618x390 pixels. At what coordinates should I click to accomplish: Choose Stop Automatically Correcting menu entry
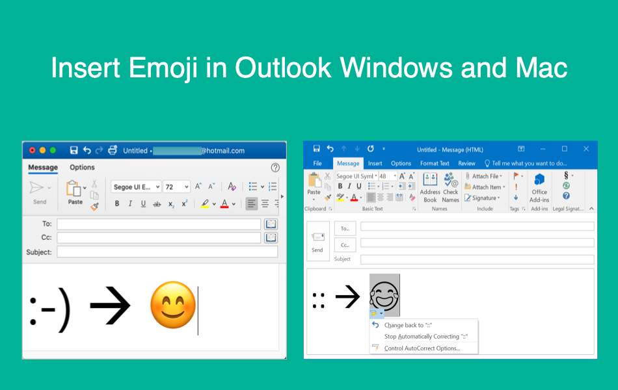(x=425, y=337)
